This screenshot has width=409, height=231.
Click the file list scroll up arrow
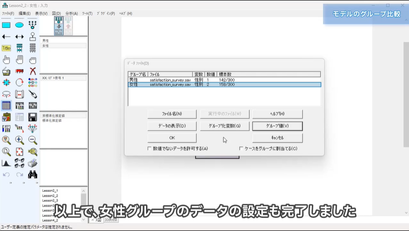[x=84, y=191]
